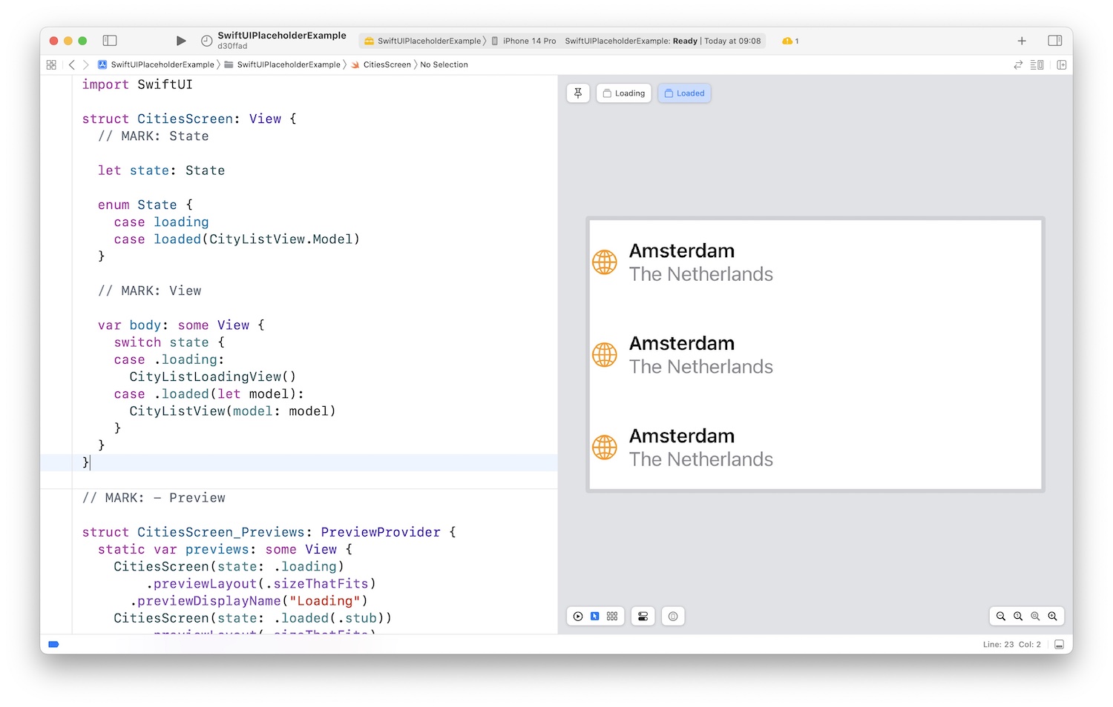
Task: Pin the preview with the pin icon
Action: tap(578, 93)
